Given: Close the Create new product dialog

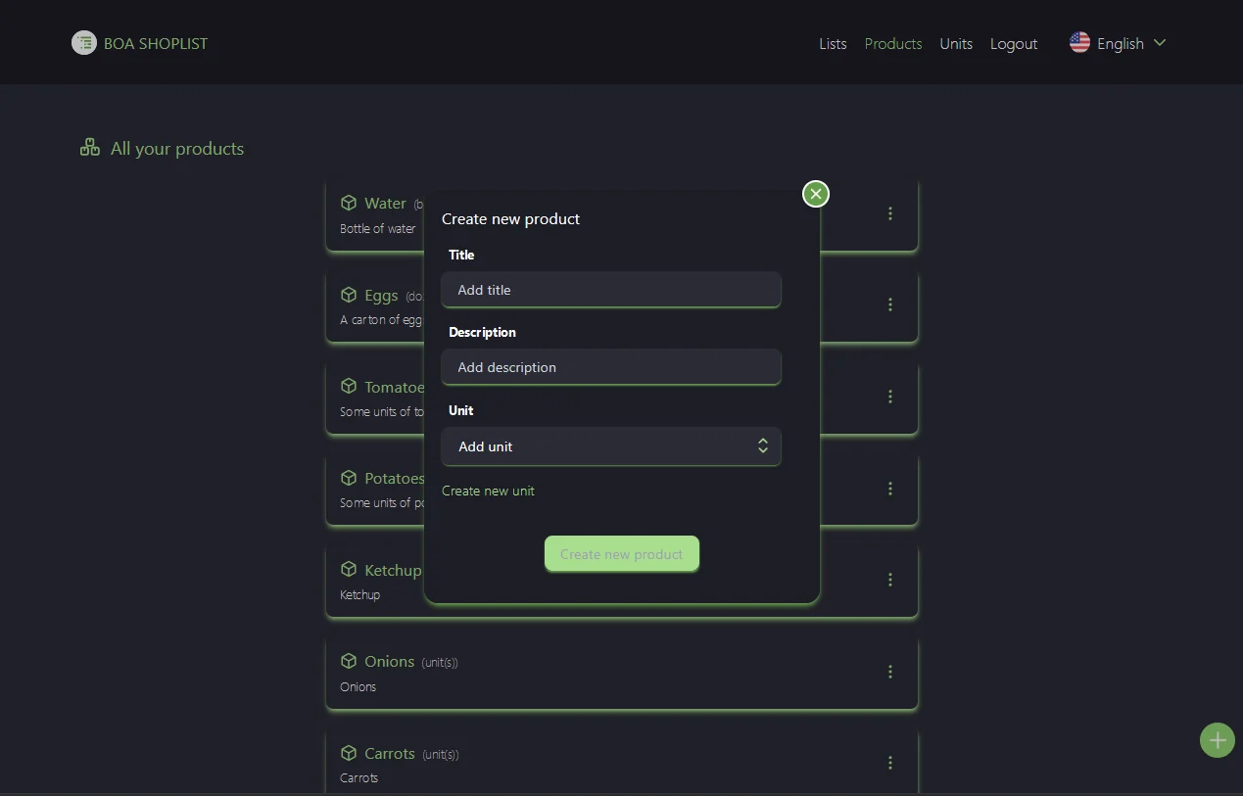Looking at the screenshot, I should point(815,194).
